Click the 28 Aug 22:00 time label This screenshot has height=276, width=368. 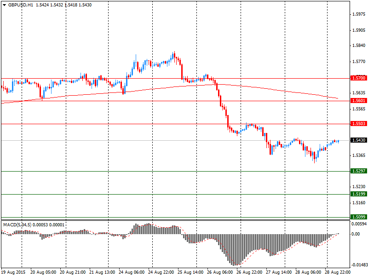(338, 272)
